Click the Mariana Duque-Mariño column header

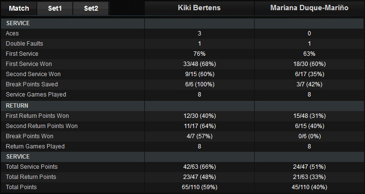[309, 8]
